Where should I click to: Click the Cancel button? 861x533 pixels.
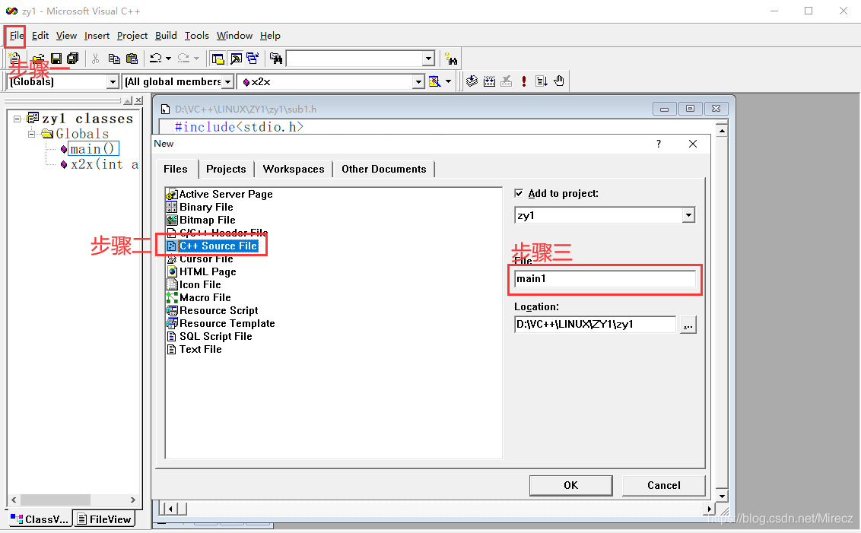coord(664,485)
